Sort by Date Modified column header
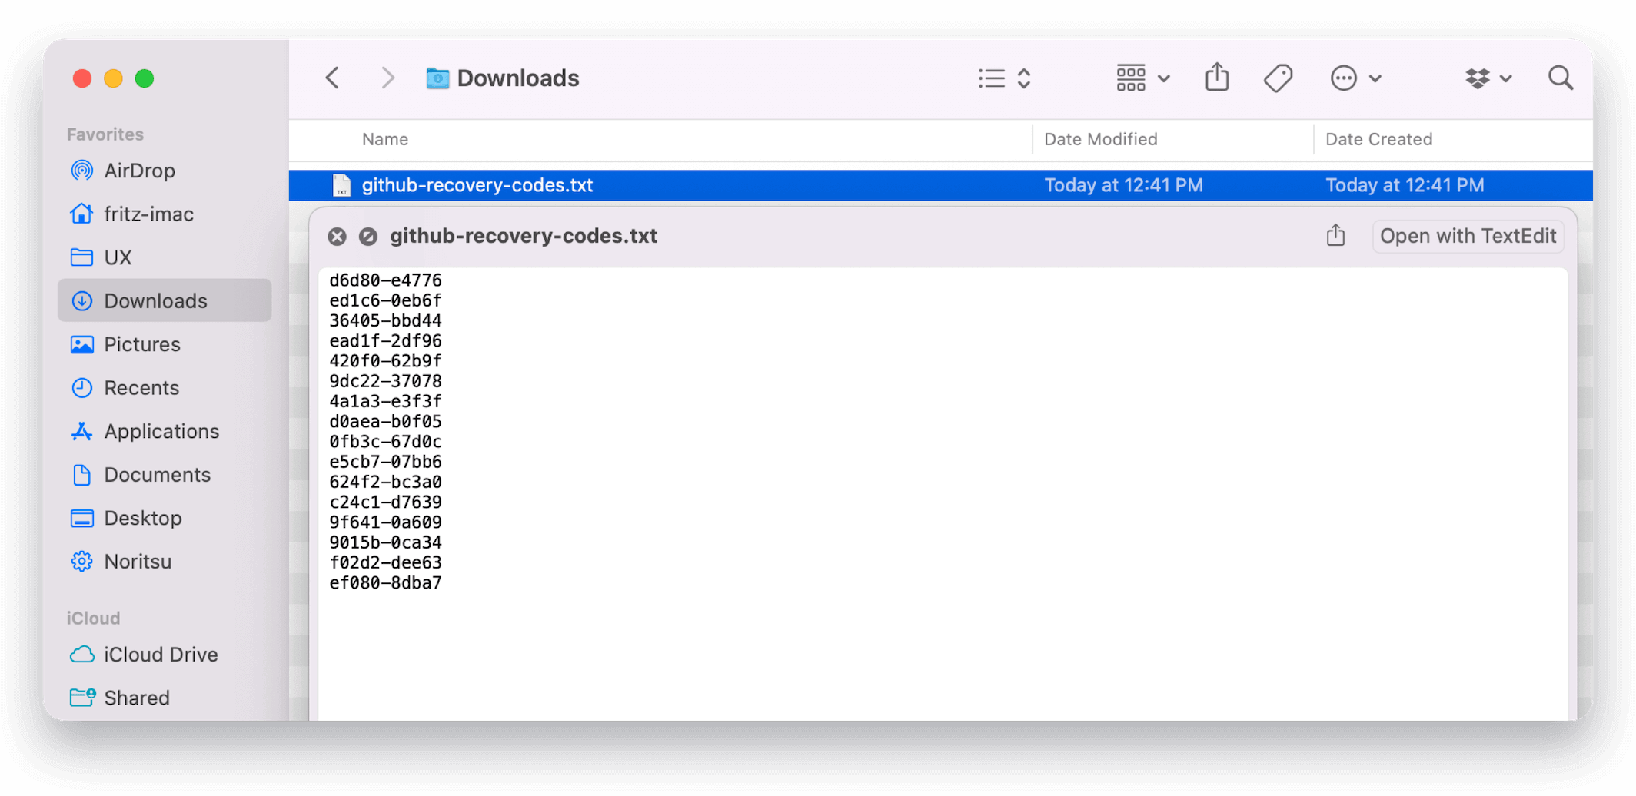The height and width of the screenshot is (796, 1636). point(1100,139)
